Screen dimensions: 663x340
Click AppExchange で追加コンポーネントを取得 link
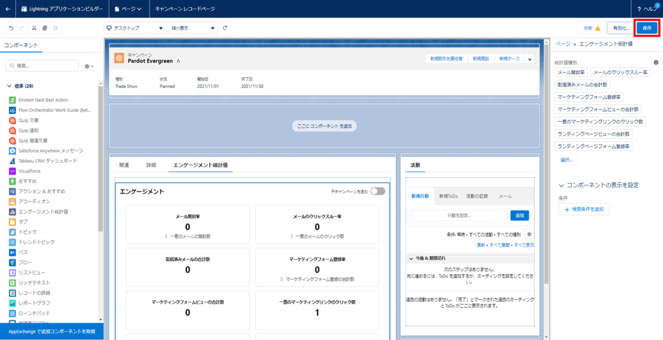(52, 331)
